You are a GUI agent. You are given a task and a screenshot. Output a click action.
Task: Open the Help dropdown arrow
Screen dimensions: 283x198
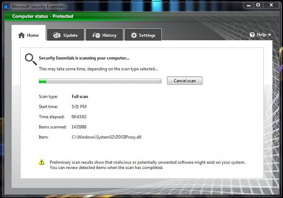270,35
